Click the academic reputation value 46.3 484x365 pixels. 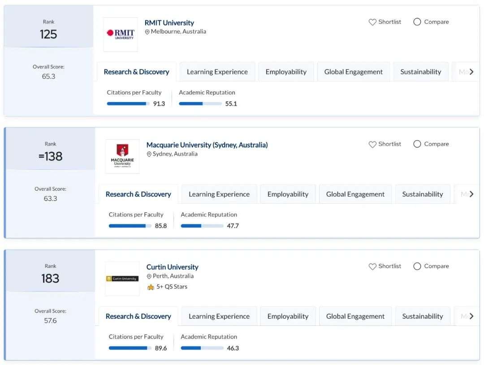(233, 348)
